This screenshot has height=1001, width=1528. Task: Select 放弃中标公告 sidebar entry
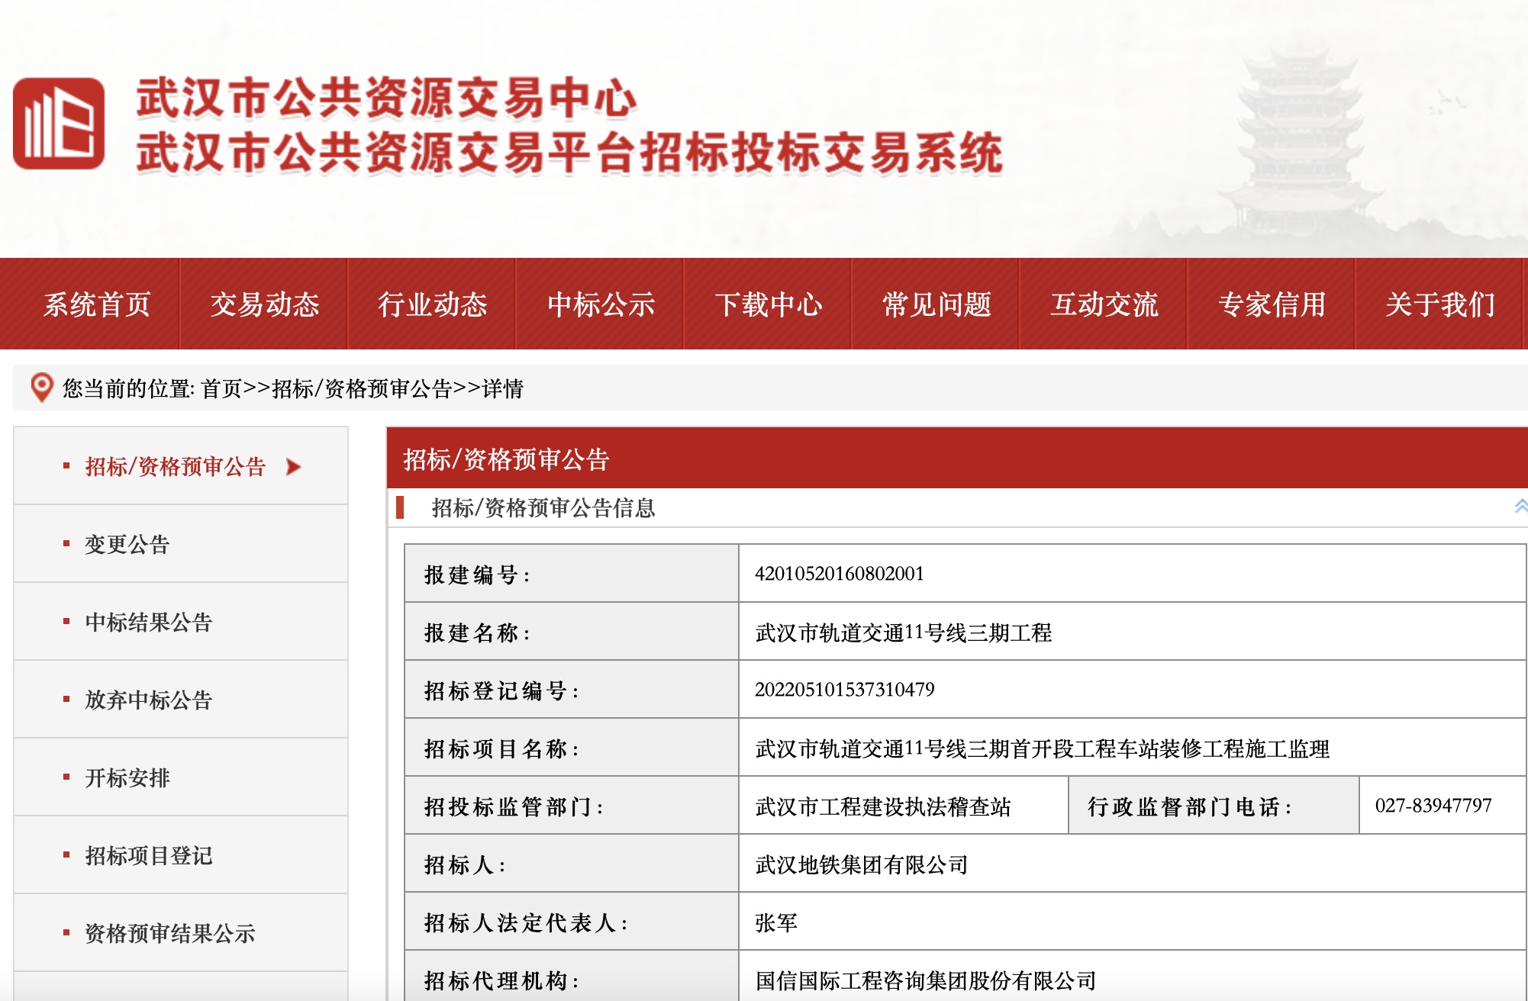coord(148,700)
